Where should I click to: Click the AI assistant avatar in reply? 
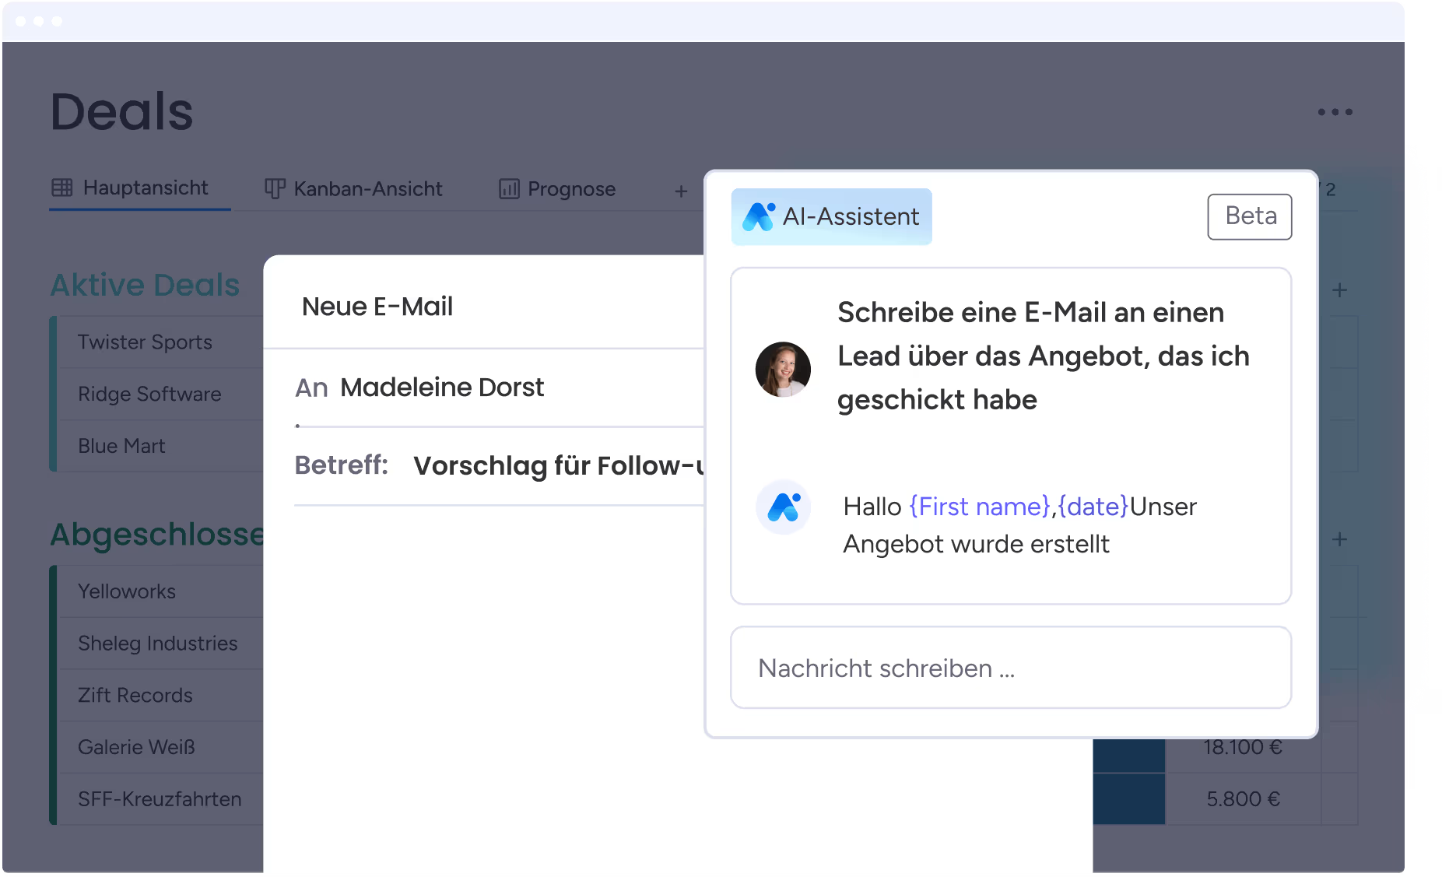coord(784,507)
